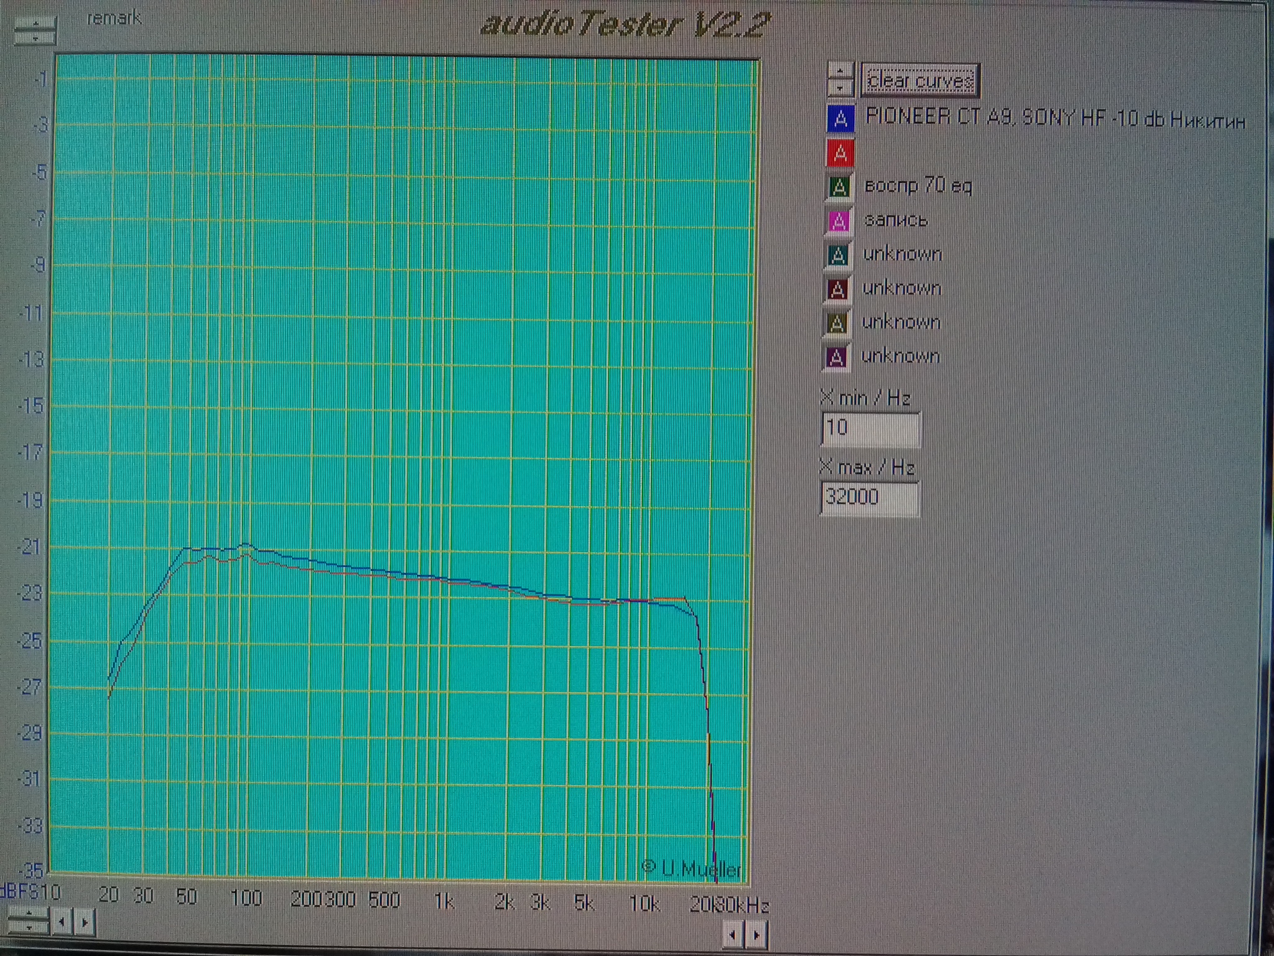Click top-left spinner up arrow near remark
The width and height of the screenshot is (1274, 956).
[35, 24]
